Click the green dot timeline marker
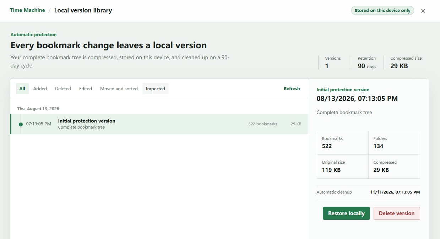 click(x=21, y=124)
